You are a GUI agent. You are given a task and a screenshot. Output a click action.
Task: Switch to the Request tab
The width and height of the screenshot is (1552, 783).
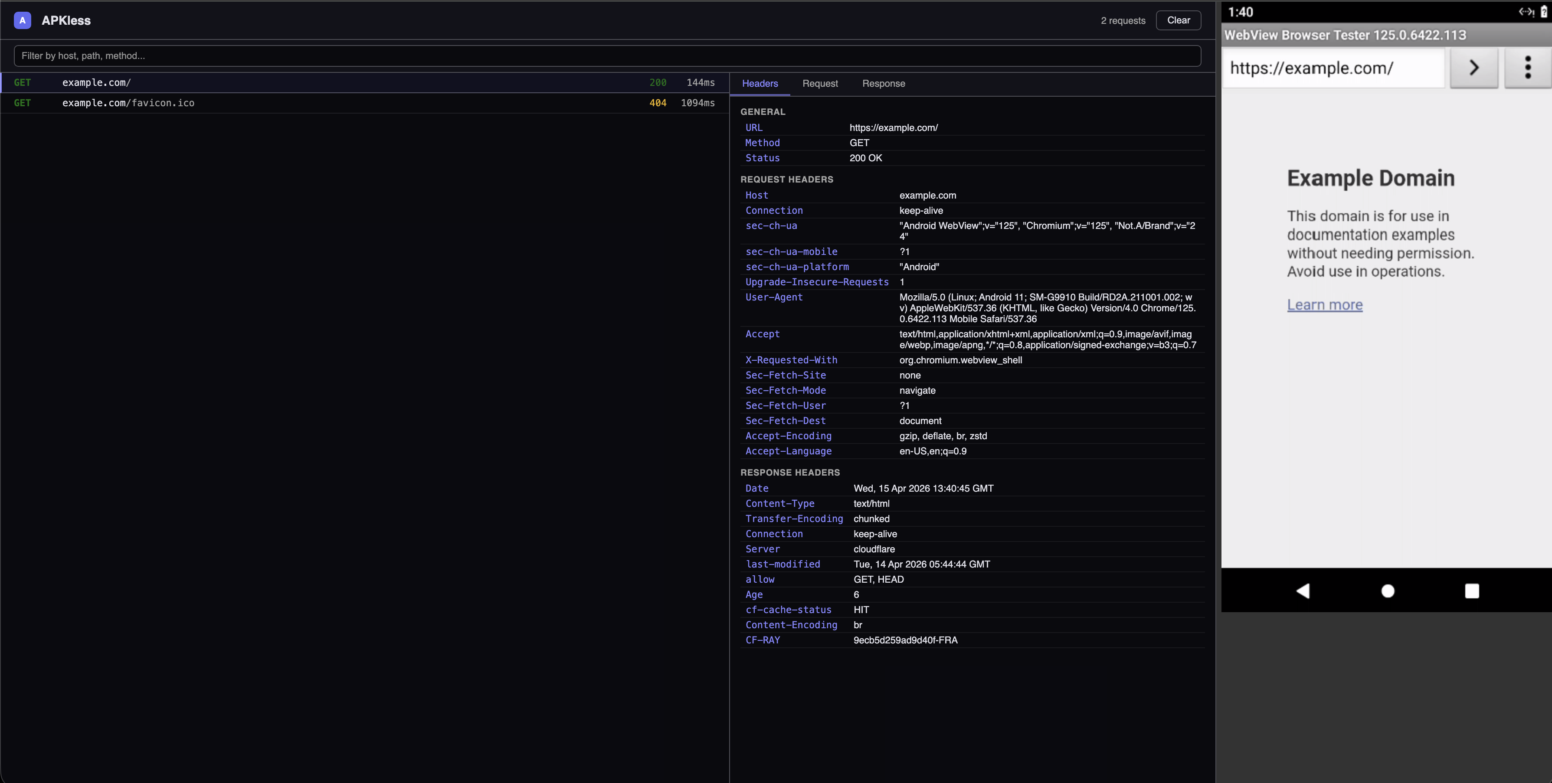pyautogui.click(x=819, y=84)
